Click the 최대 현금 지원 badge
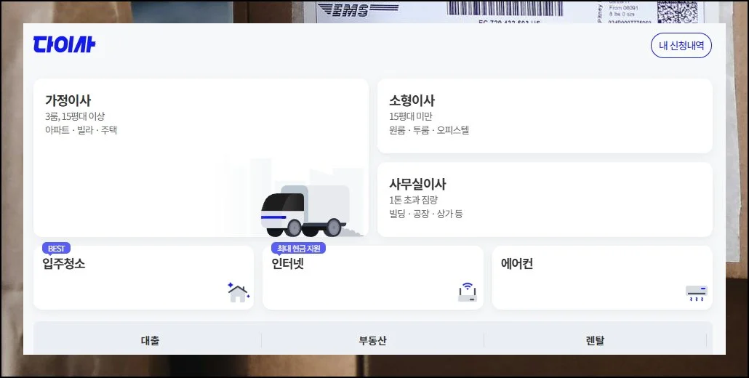The width and height of the screenshot is (749, 378). pos(298,249)
